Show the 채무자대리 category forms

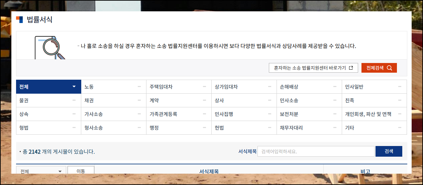pos(309,128)
